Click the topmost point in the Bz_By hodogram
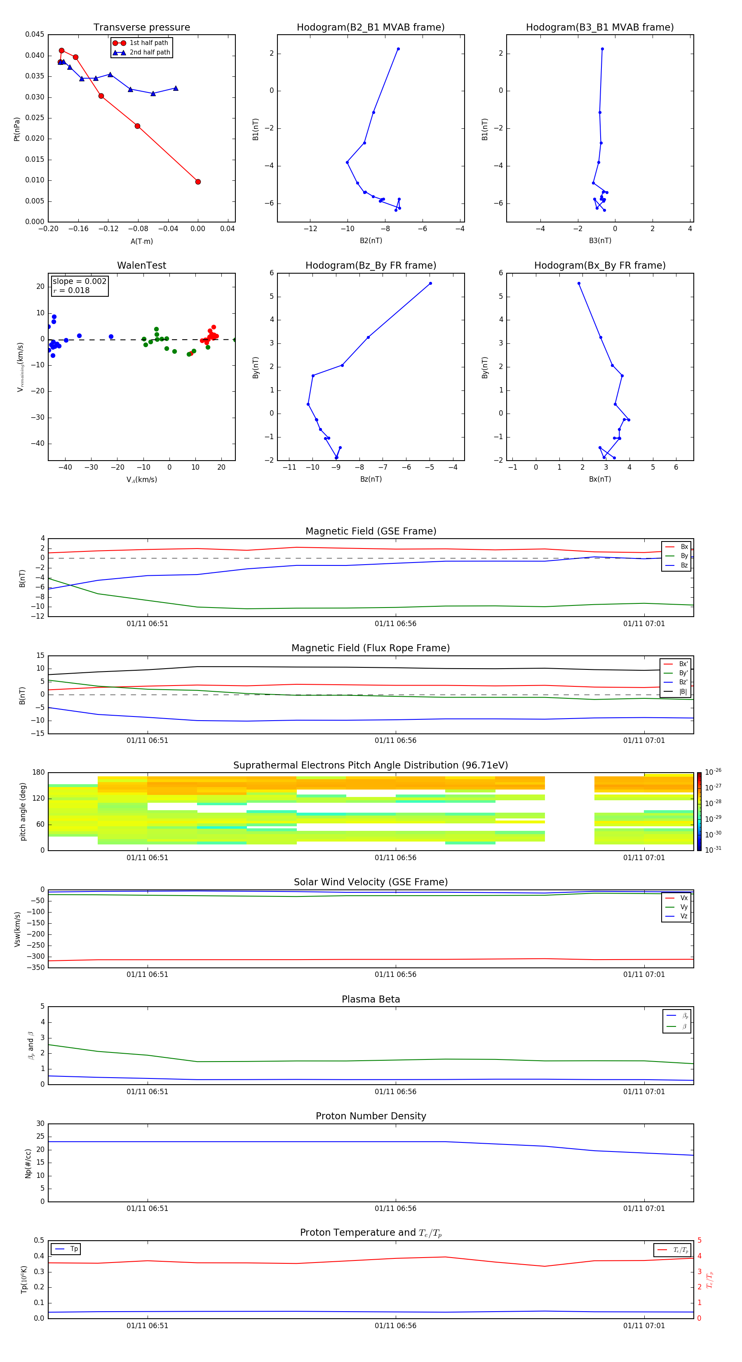The height and width of the screenshot is (1362, 742). (x=430, y=284)
